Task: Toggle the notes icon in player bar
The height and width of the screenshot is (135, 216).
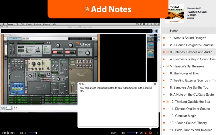Action: (x=150, y=133)
